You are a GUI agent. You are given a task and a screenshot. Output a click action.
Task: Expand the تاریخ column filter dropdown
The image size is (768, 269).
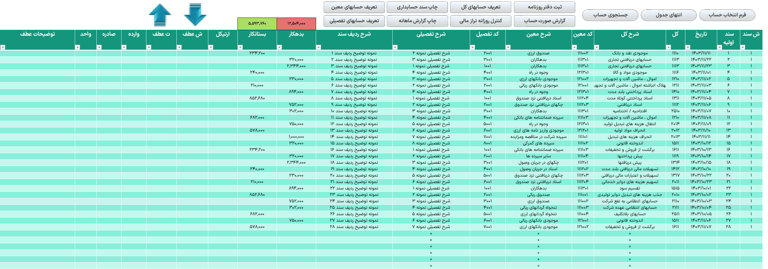coord(688,47)
